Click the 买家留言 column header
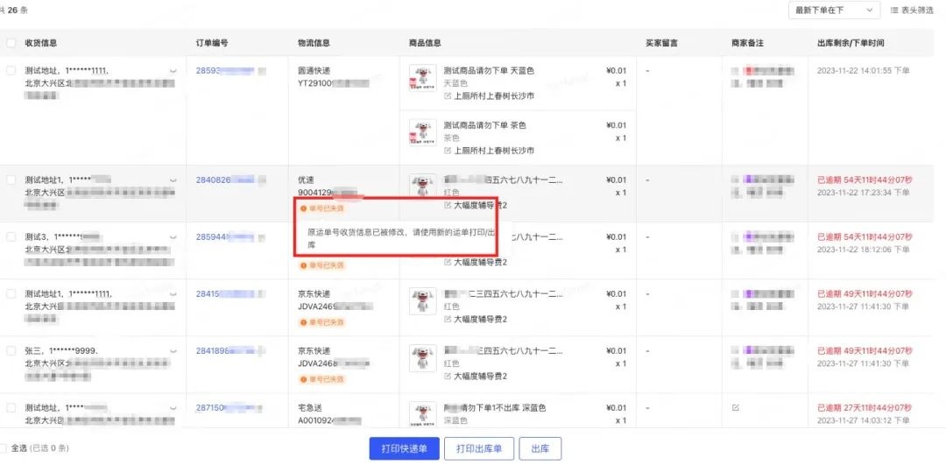 click(661, 44)
